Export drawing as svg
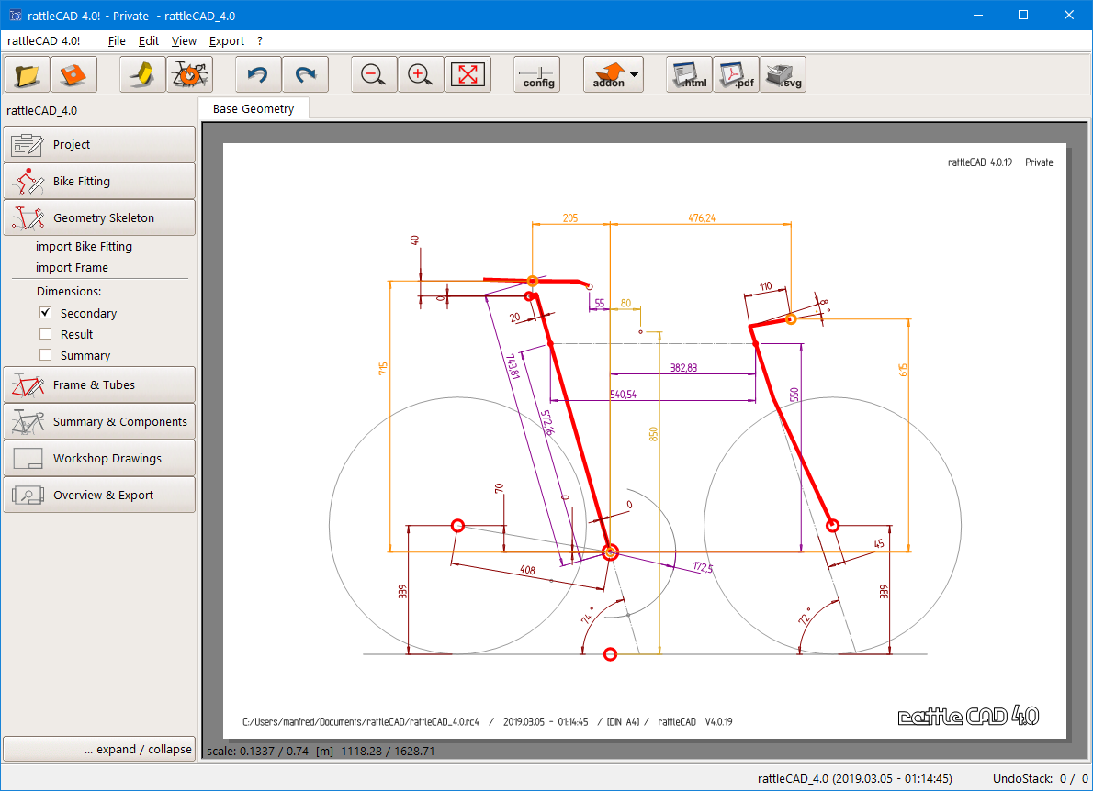 783,74
